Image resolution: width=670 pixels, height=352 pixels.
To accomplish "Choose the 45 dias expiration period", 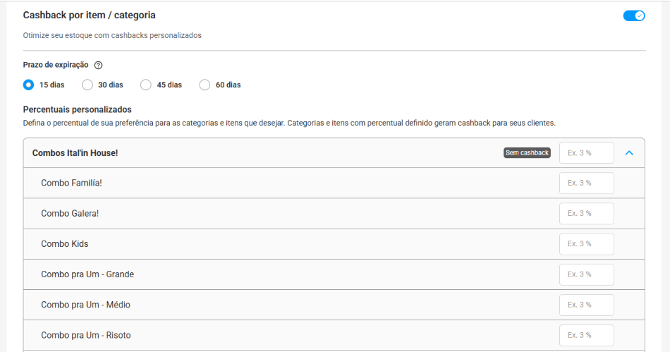I will pyautogui.click(x=146, y=85).
